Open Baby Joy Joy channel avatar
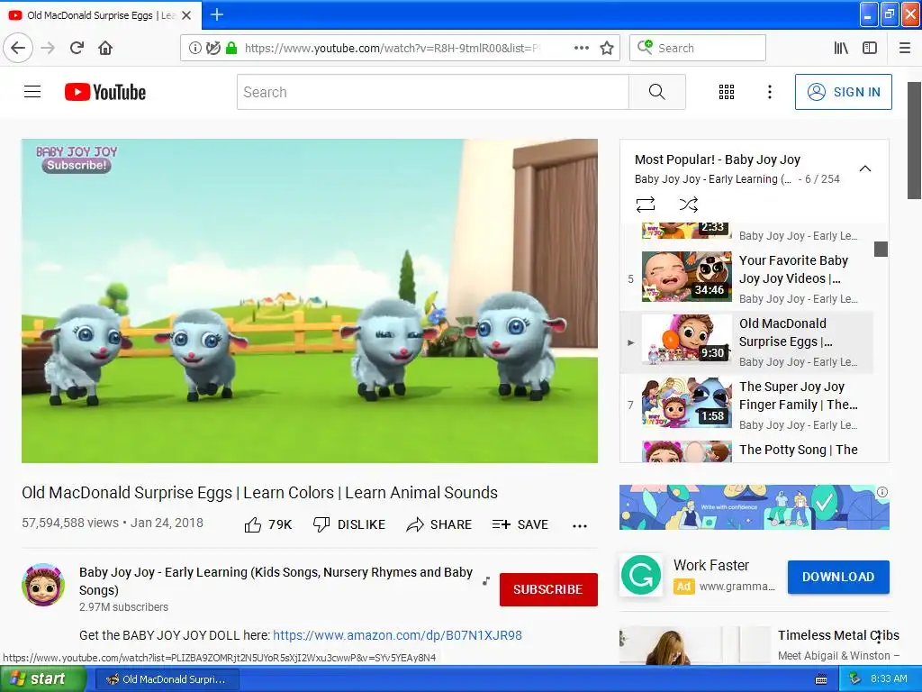Image resolution: width=922 pixels, height=692 pixels. tap(43, 584)
